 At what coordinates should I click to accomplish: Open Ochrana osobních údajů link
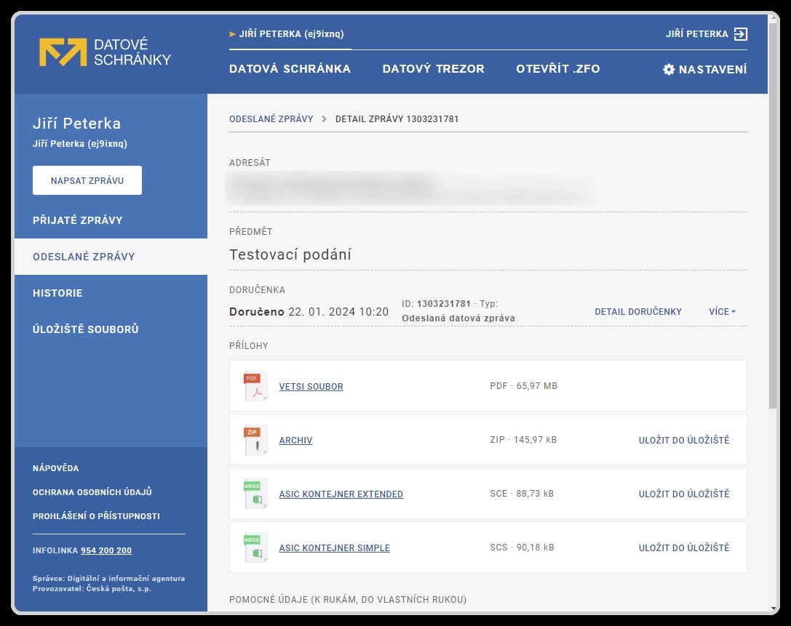92,492
